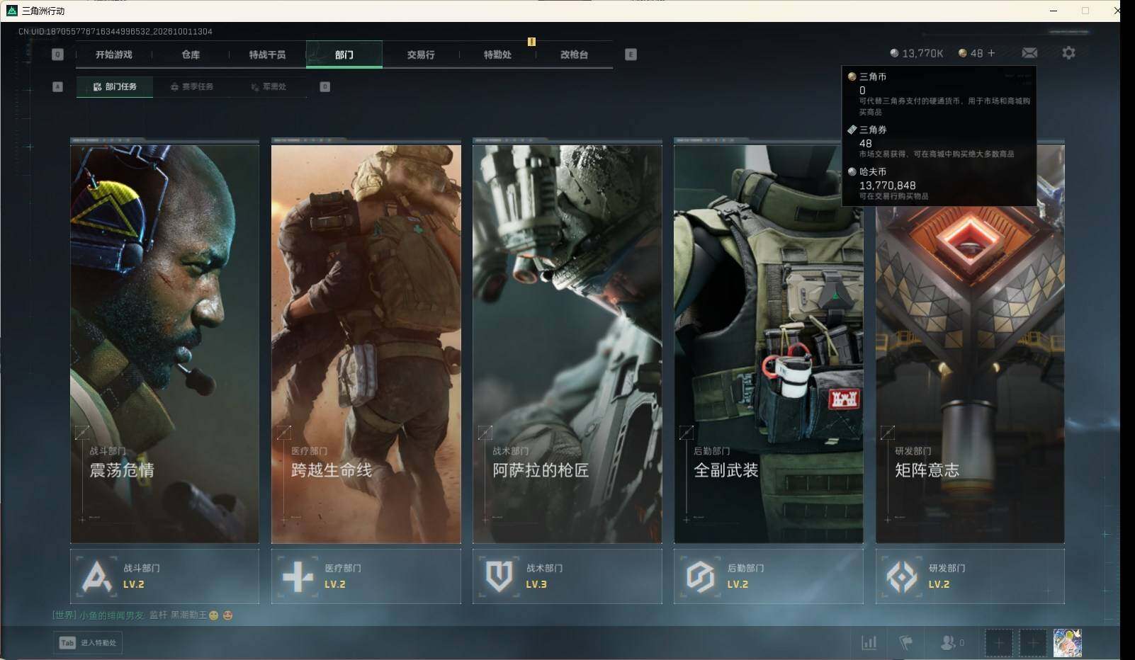
Task: Select the 部门任务 sub-tab
Action: coord(115,86)
